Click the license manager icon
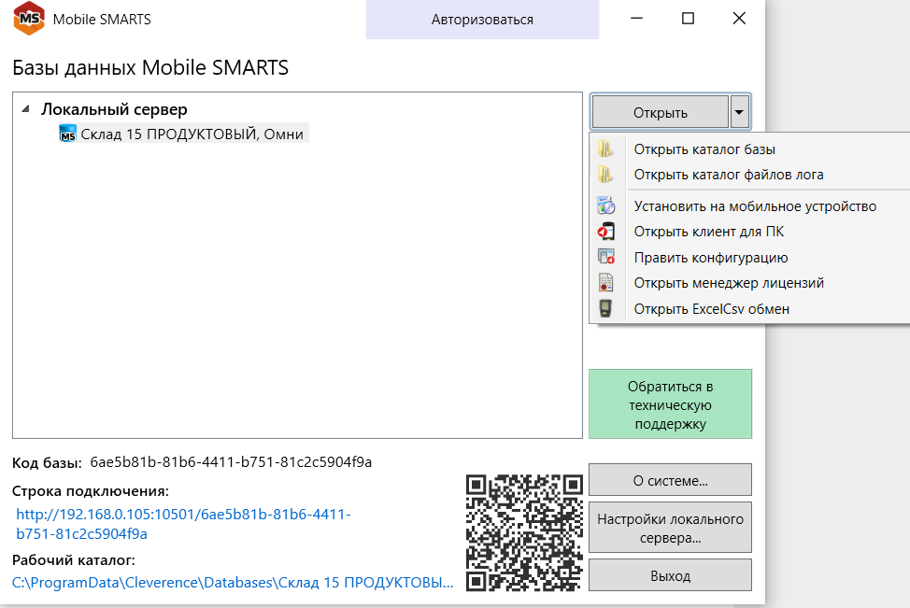910x608 pixels. (x=606, y=283)
